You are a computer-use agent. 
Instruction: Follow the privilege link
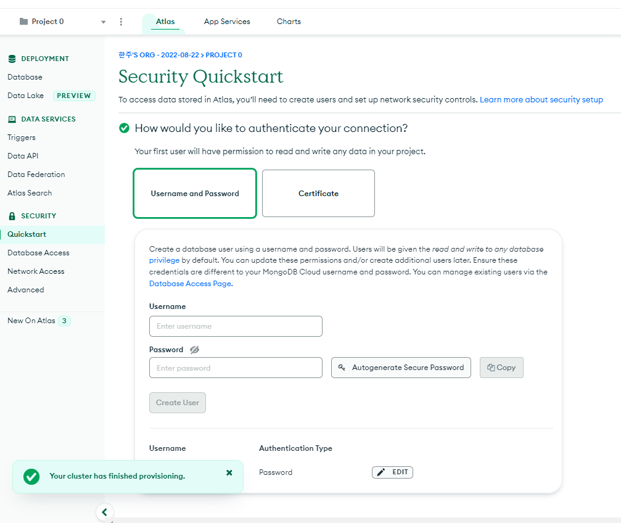[x=165, y=260]
